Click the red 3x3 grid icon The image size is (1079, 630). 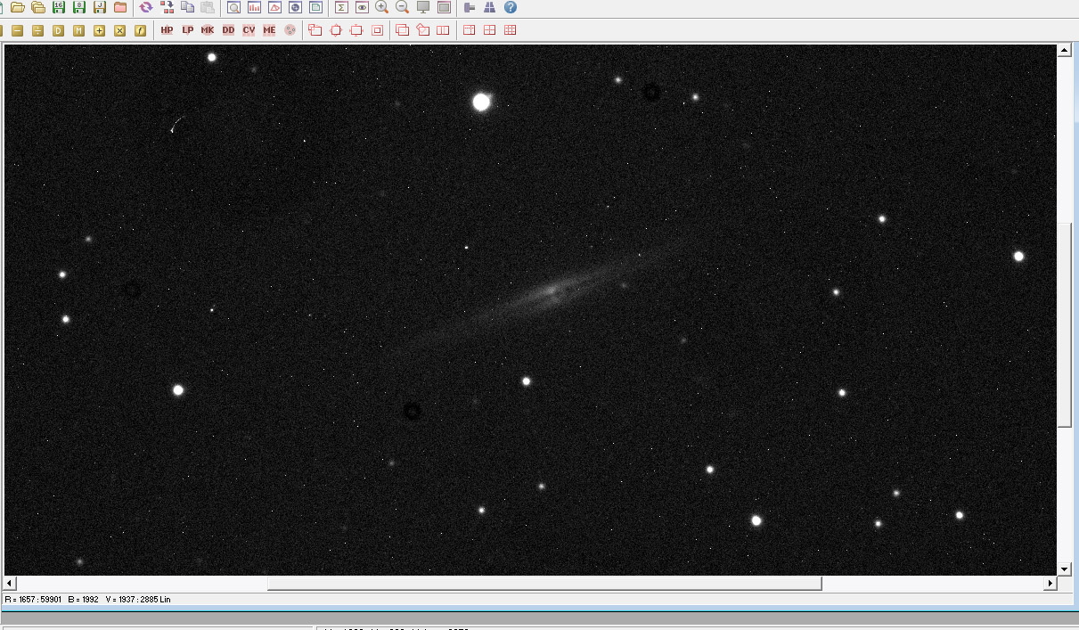[x=511, y=30]
